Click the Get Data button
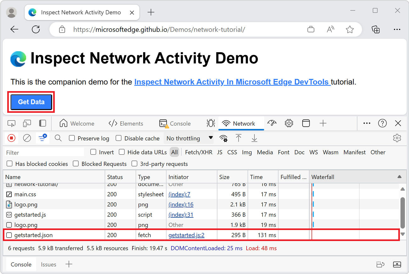This screenshot has height=274, width=409. (x=31, y=102)
